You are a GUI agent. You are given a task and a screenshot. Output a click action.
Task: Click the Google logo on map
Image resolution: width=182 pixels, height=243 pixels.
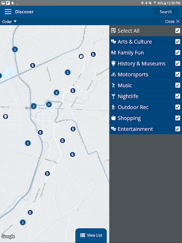8,236
